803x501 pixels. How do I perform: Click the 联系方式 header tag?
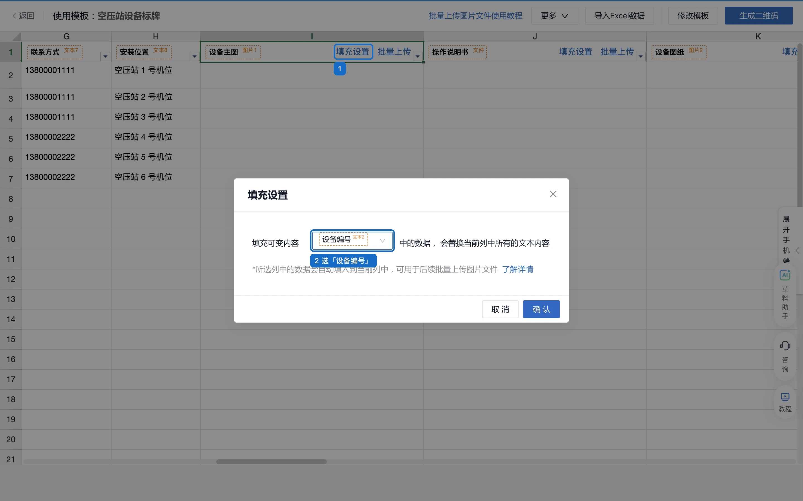click(54, 52)
